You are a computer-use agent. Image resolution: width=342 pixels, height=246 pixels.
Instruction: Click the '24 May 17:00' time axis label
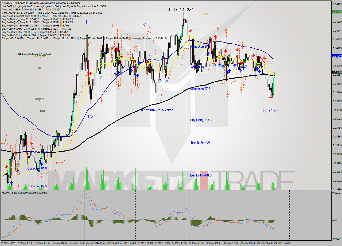pos(25,243)
